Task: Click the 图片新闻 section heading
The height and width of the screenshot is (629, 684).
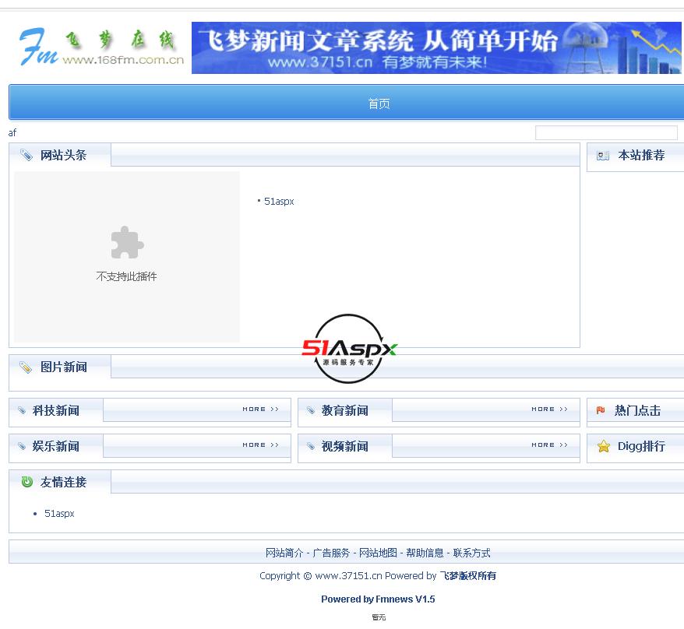Action: pos(63,367)
